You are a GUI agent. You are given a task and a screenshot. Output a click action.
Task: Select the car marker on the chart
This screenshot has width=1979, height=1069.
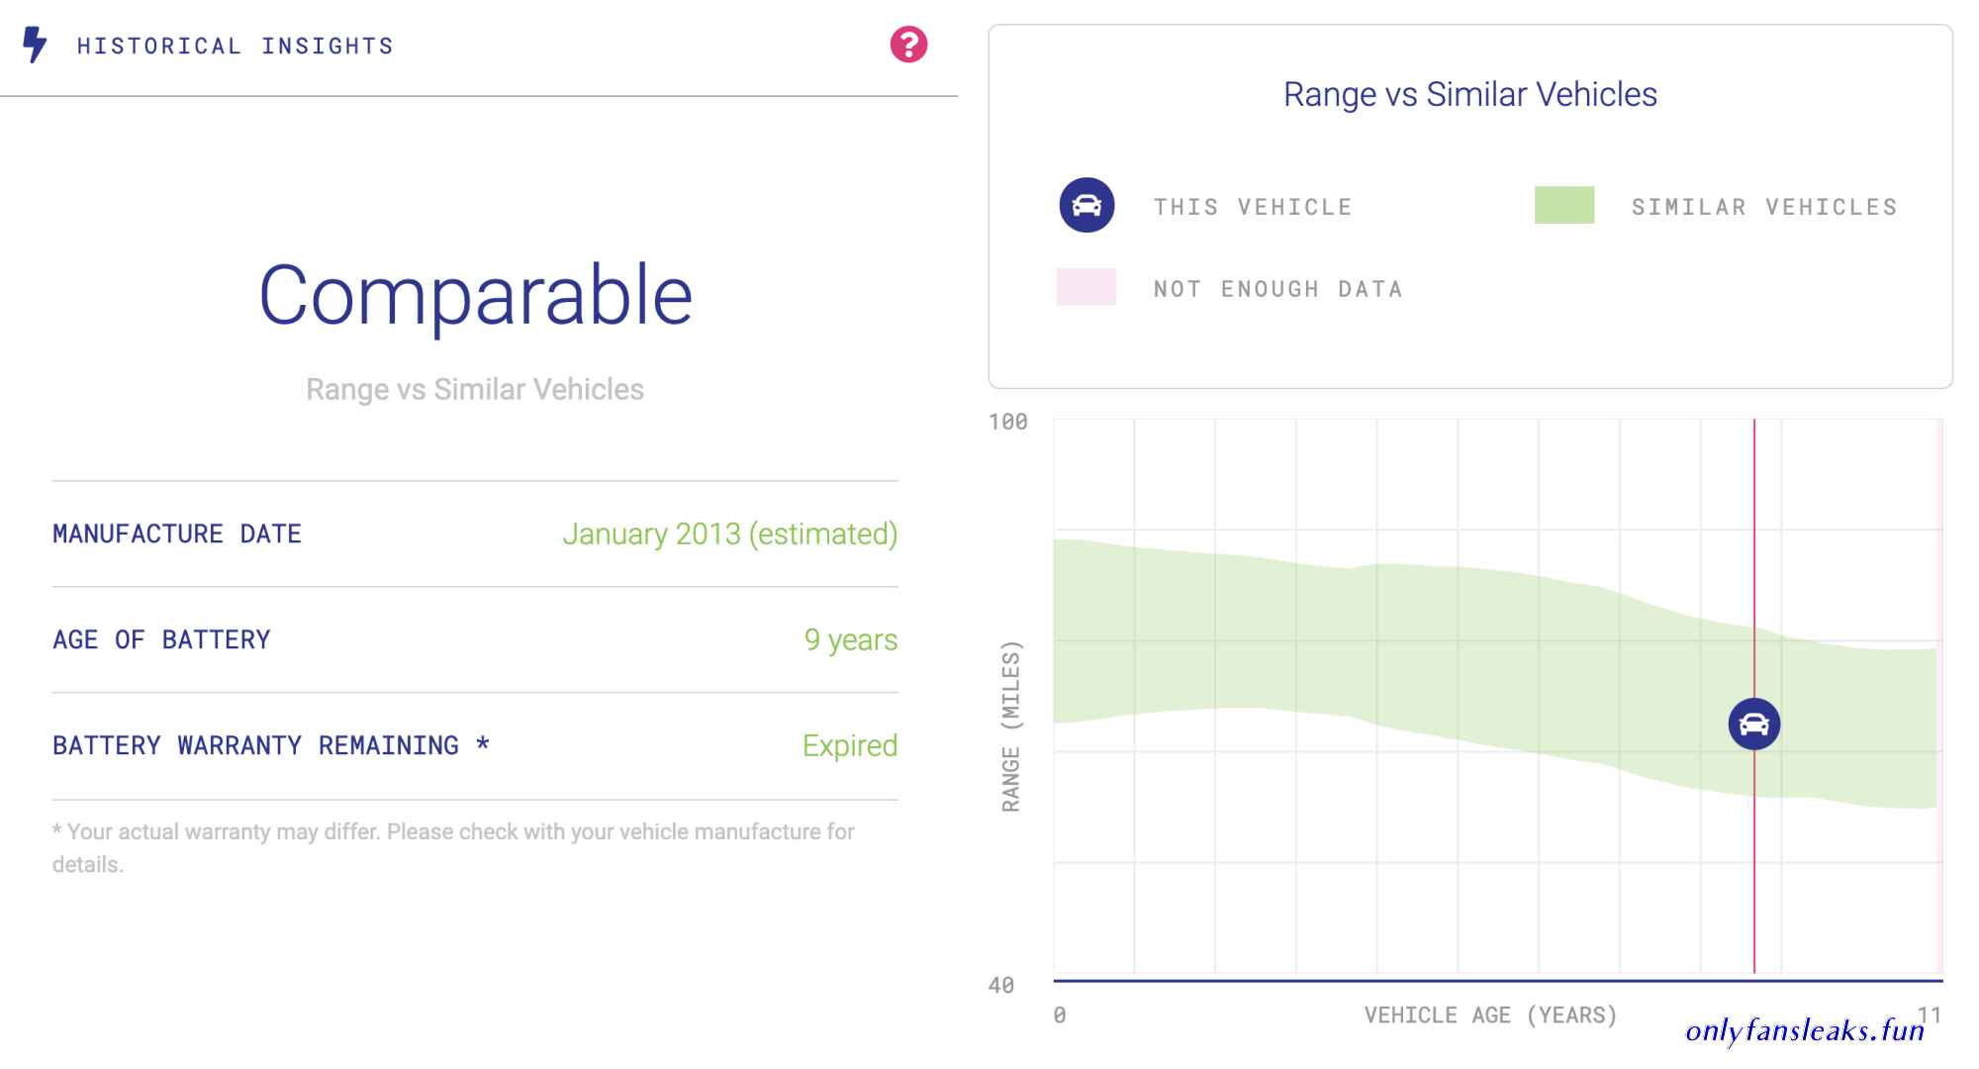tap(1753, 724)
